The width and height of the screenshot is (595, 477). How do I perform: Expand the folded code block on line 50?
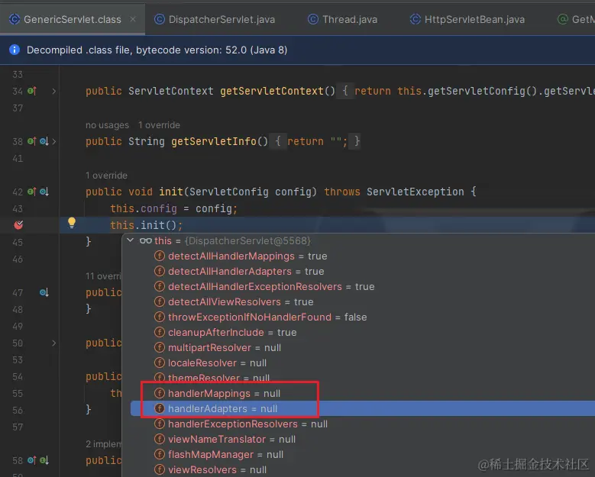tap(54, 343)
